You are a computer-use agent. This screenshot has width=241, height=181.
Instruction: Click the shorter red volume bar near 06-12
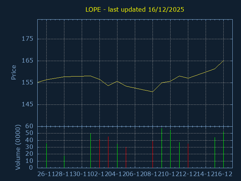coord(126,157)
